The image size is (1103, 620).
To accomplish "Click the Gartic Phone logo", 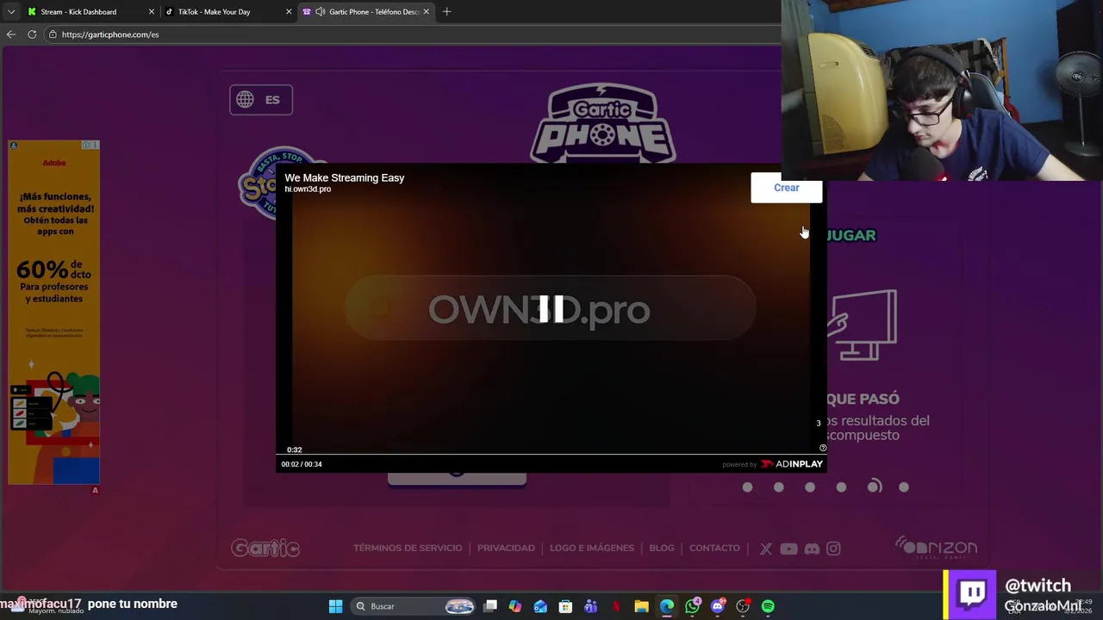I will [602, 122].
